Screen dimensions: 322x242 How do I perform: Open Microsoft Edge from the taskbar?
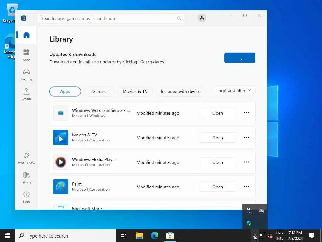tap(155, 236)
